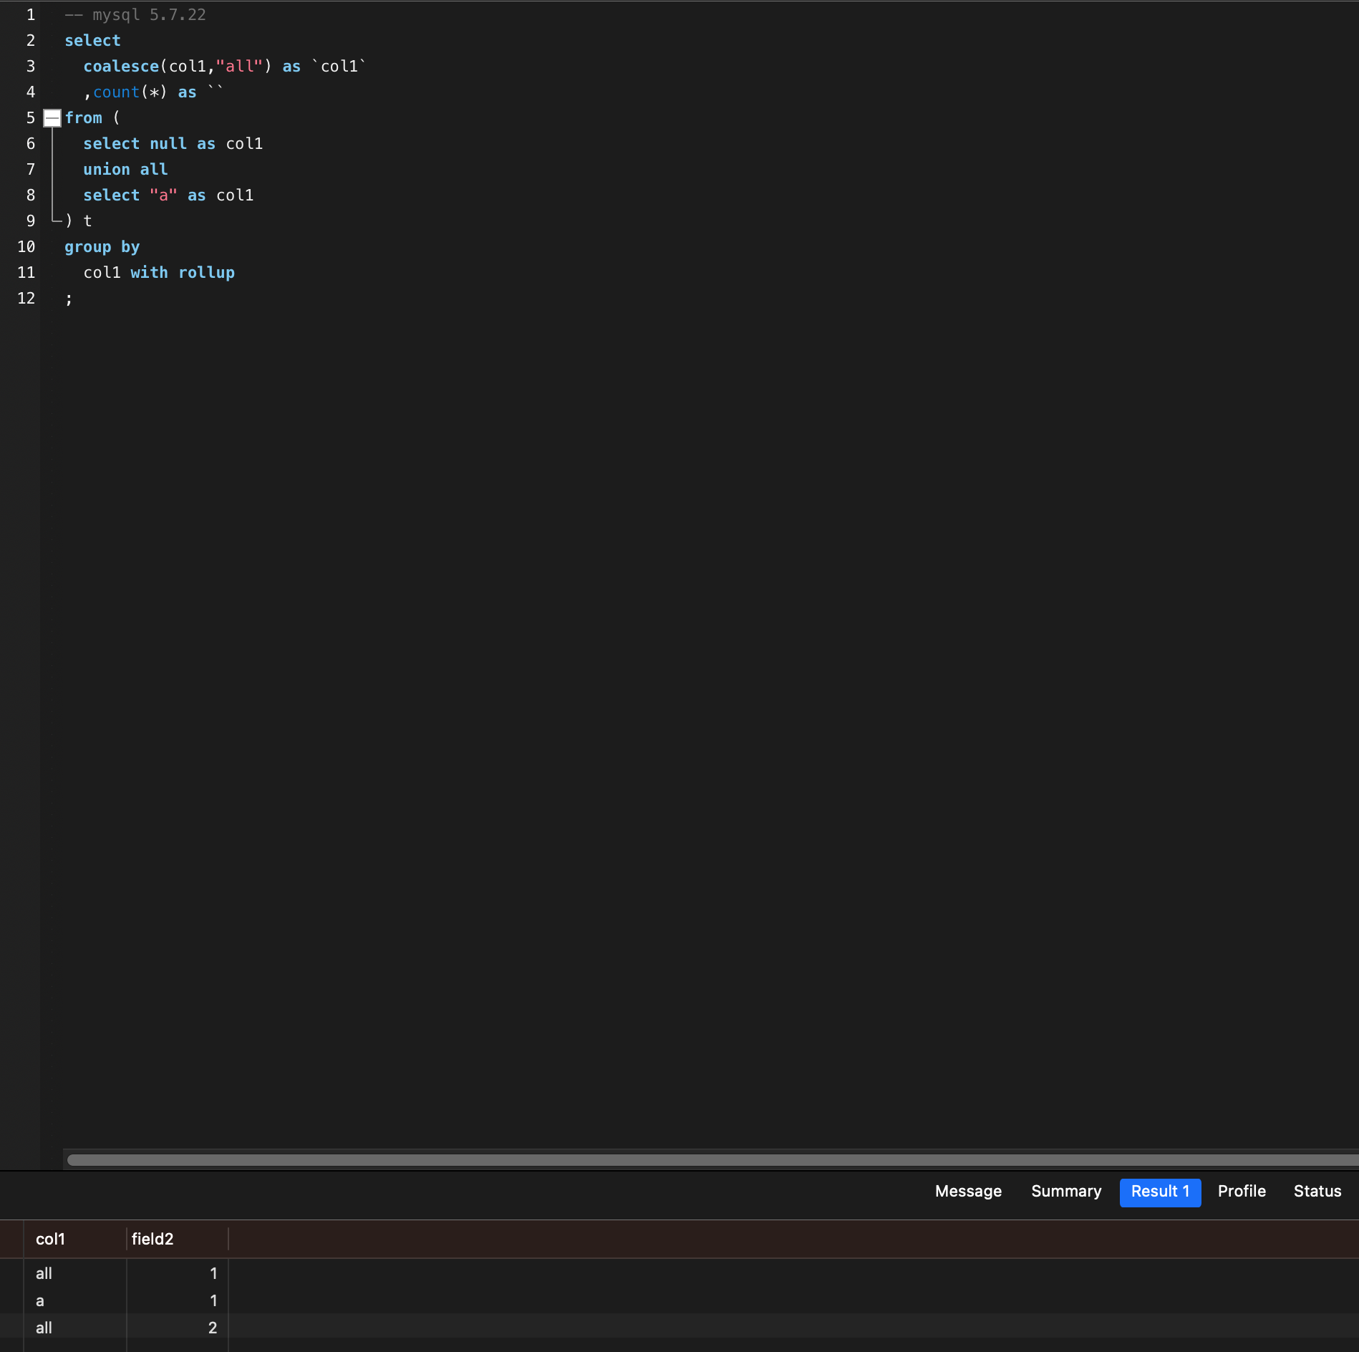This screenshot has width=1359, height=1352.
Task: Place cursor on 'count' function
Action: point(116,92)
